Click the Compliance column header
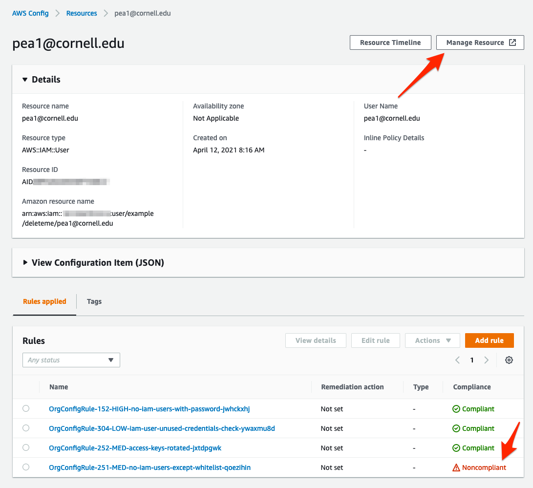Screen dimensions: 533x488 coord(472,387)
